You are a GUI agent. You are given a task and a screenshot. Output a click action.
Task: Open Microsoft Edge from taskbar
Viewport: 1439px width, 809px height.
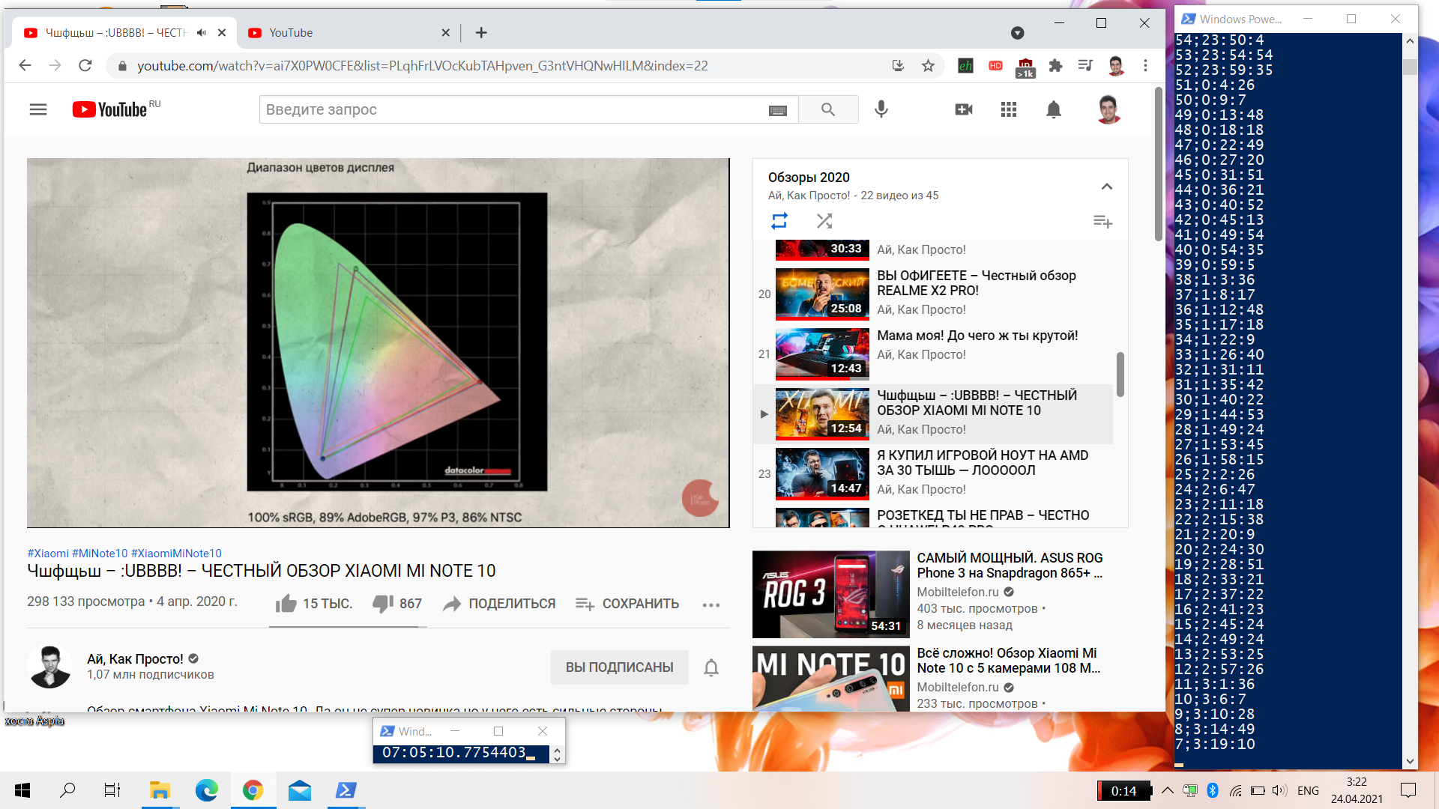(x=206, y=790)
